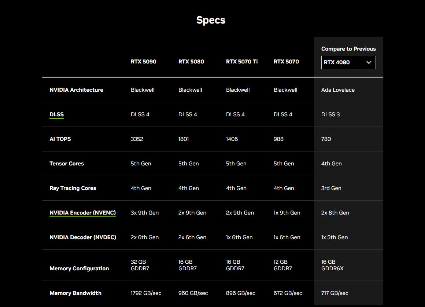425x307 pixels.
Task: Open the underlined DLSS link
Action: 56,114
